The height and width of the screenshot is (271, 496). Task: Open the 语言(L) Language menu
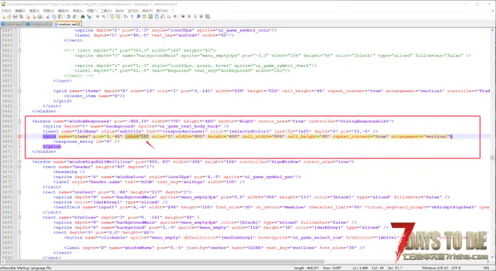coord(77,11)
